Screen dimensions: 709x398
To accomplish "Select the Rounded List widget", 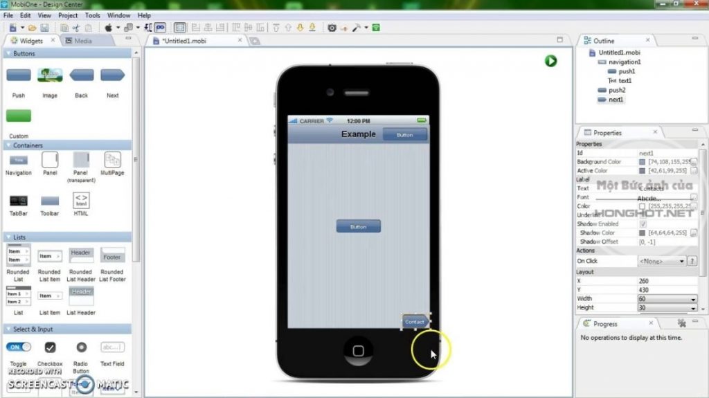I will coord(19,255).
